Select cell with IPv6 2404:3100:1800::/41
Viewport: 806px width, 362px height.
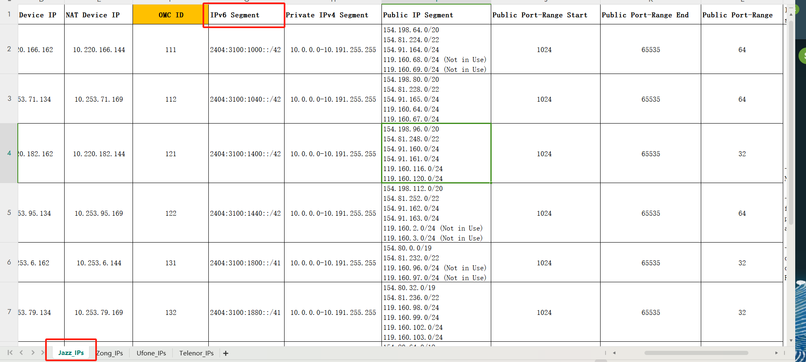246,263
